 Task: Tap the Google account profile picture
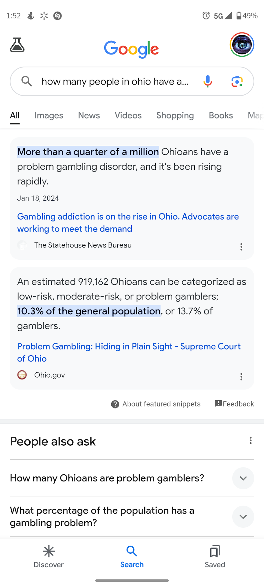(x=242, y=45)
